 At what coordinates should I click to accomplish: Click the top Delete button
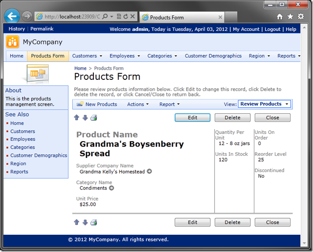click(x=232, y=117)
